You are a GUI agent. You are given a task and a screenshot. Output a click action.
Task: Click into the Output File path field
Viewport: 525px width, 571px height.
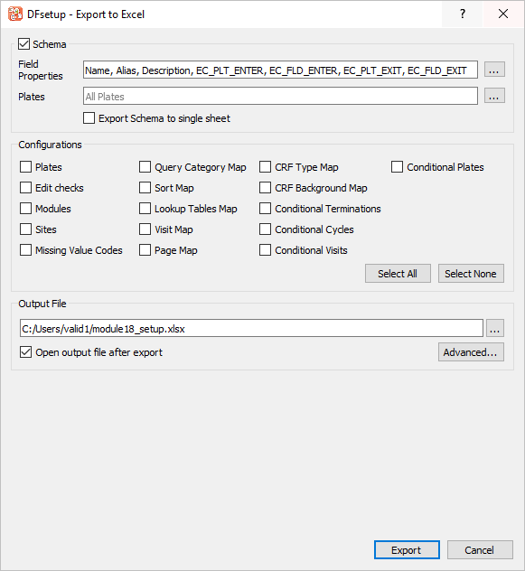[x=251, y=329]
